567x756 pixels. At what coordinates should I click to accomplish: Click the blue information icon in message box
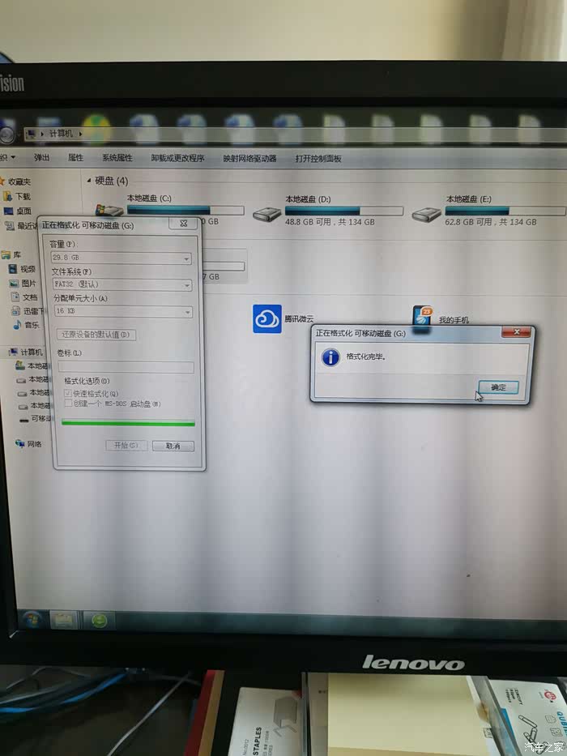coord(330,357)
